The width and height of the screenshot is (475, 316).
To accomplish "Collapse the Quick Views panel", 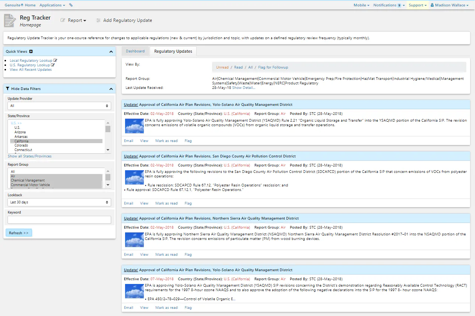I will click(111, 51).
